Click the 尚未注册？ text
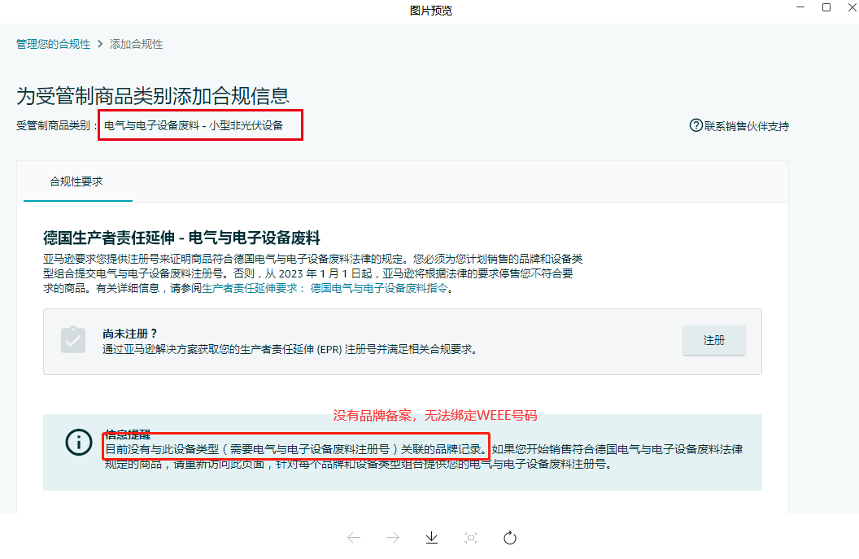The image size is (859, 559). (130, 334)
